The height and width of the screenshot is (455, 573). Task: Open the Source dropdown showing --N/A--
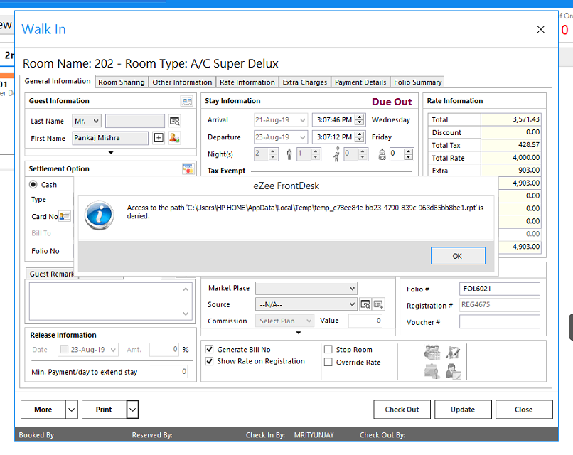[306, 304]
